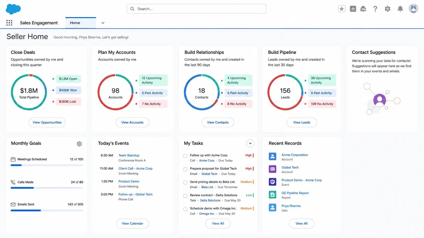Open the App Launcher grid icon
This screenshot has height=238, width=424.
9,23
